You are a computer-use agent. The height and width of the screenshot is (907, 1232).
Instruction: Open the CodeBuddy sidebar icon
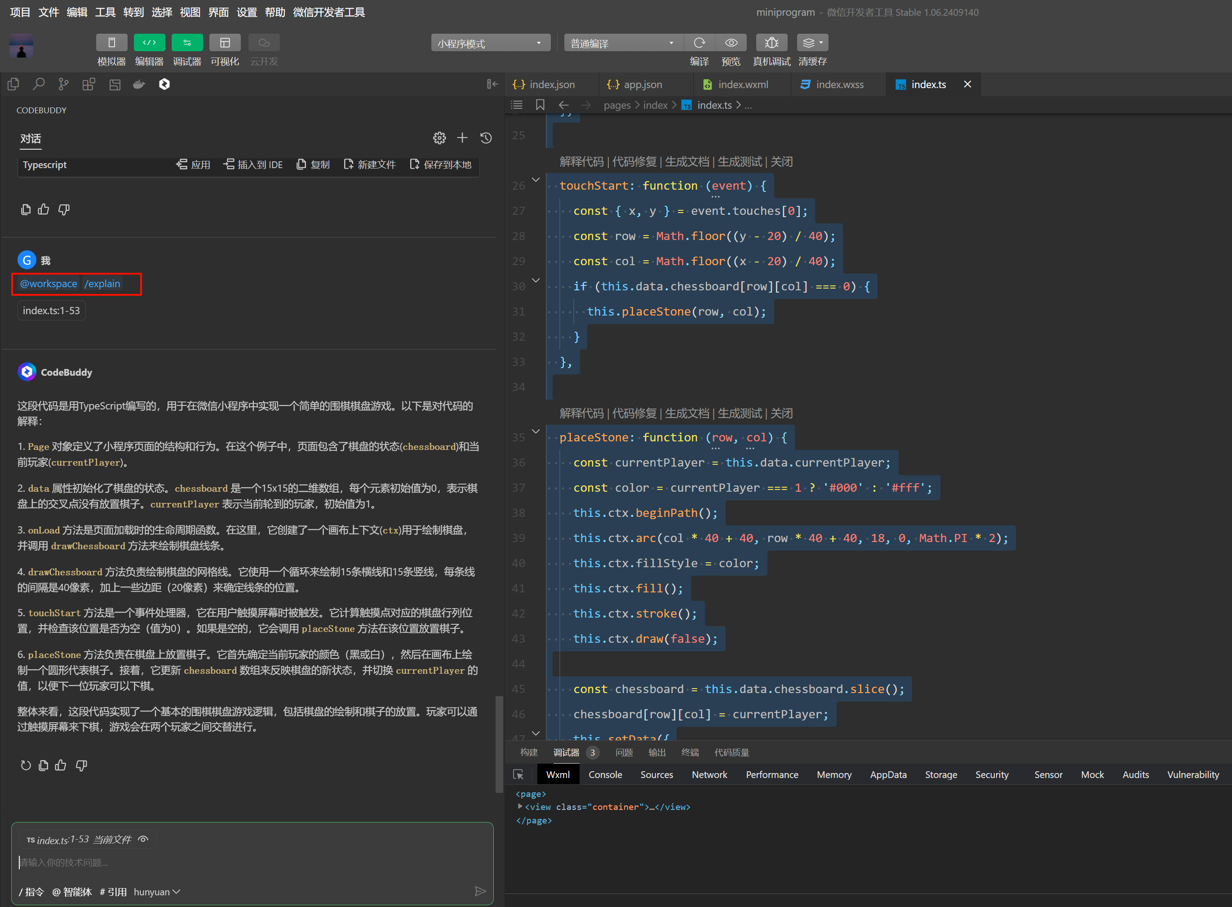[164, 84]
